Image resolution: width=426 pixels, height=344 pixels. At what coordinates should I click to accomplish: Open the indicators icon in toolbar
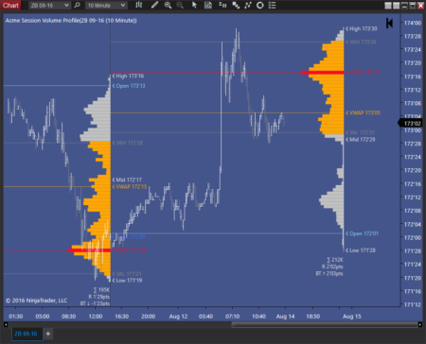[x=236, y=5]
